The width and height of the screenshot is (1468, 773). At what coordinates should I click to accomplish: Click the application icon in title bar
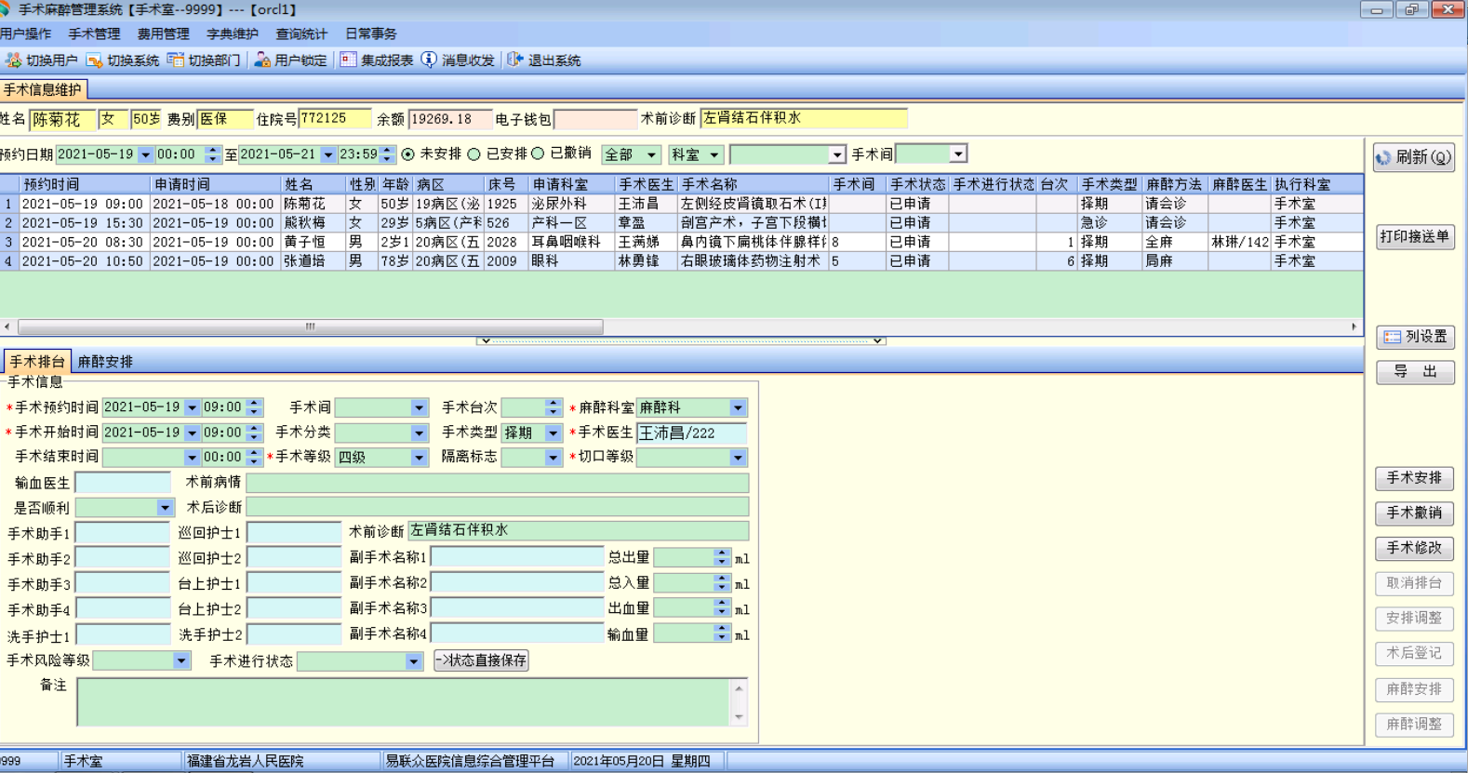pyautogui.click(x=6, y=9)
